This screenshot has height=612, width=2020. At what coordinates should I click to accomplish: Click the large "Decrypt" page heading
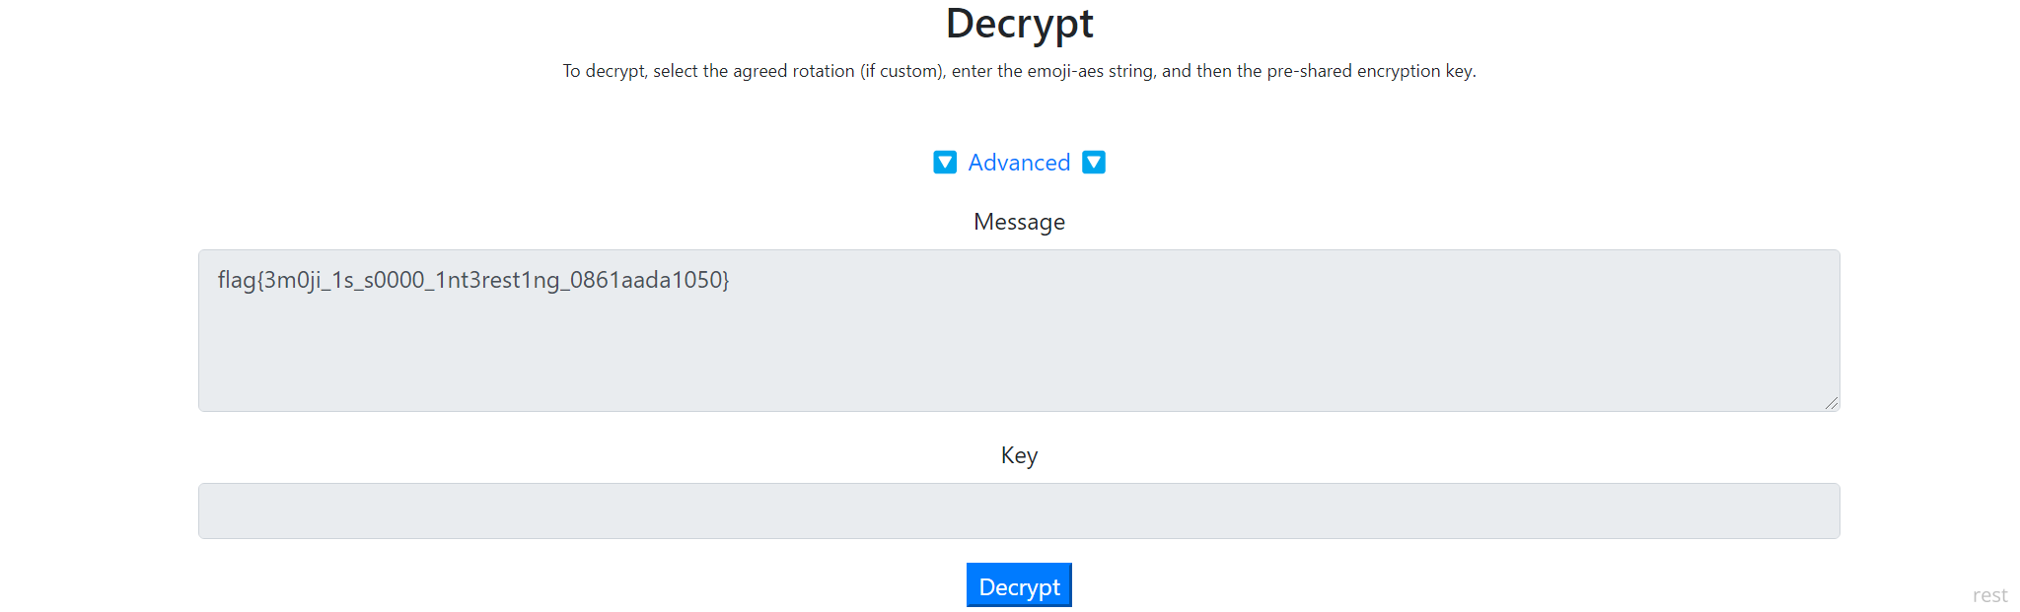pos(1019,24)
